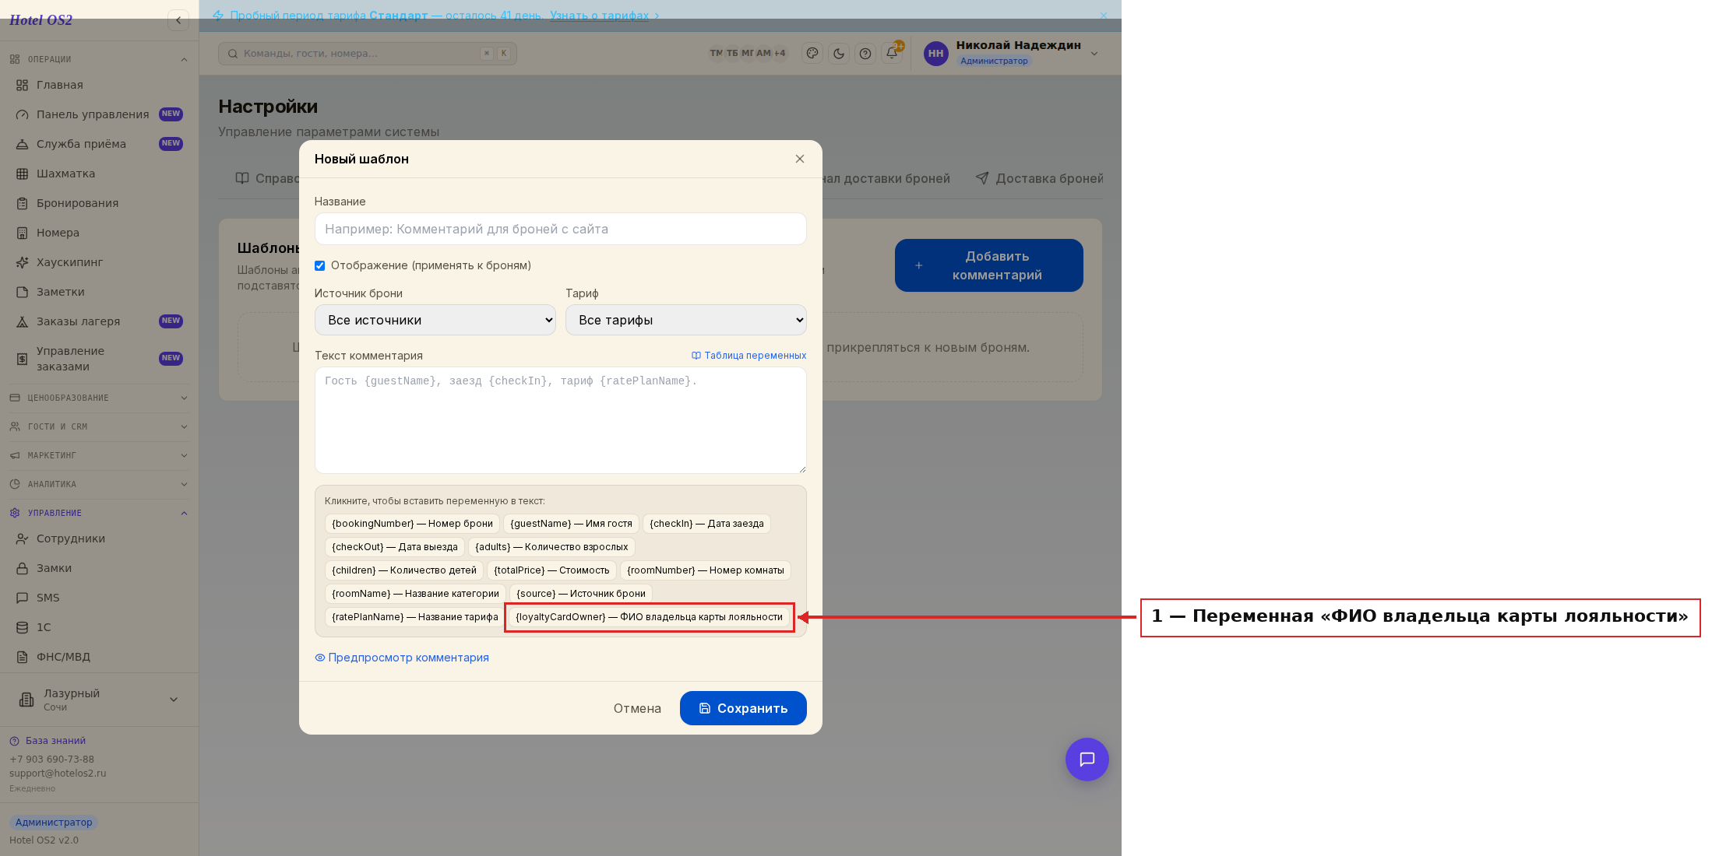The width and height of the screenshot is (1719, 856).
Task: Open Панель управления sidebar item
Action: click(x=99, y=114)
